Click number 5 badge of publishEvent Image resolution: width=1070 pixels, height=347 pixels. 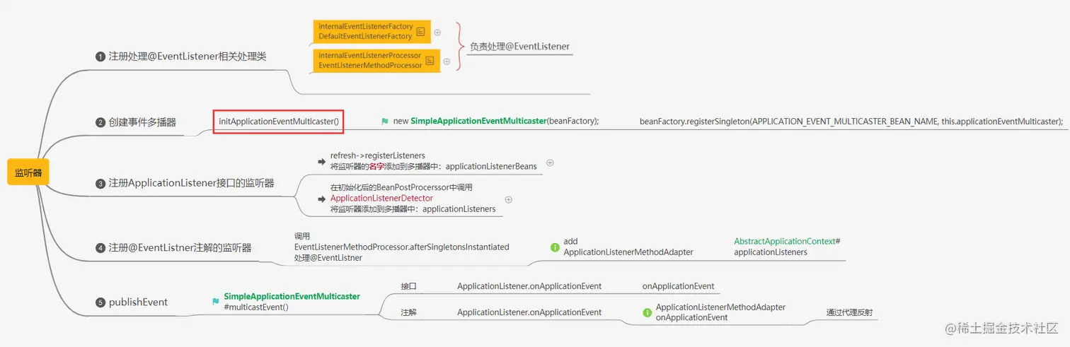click(x=100, y=302)
